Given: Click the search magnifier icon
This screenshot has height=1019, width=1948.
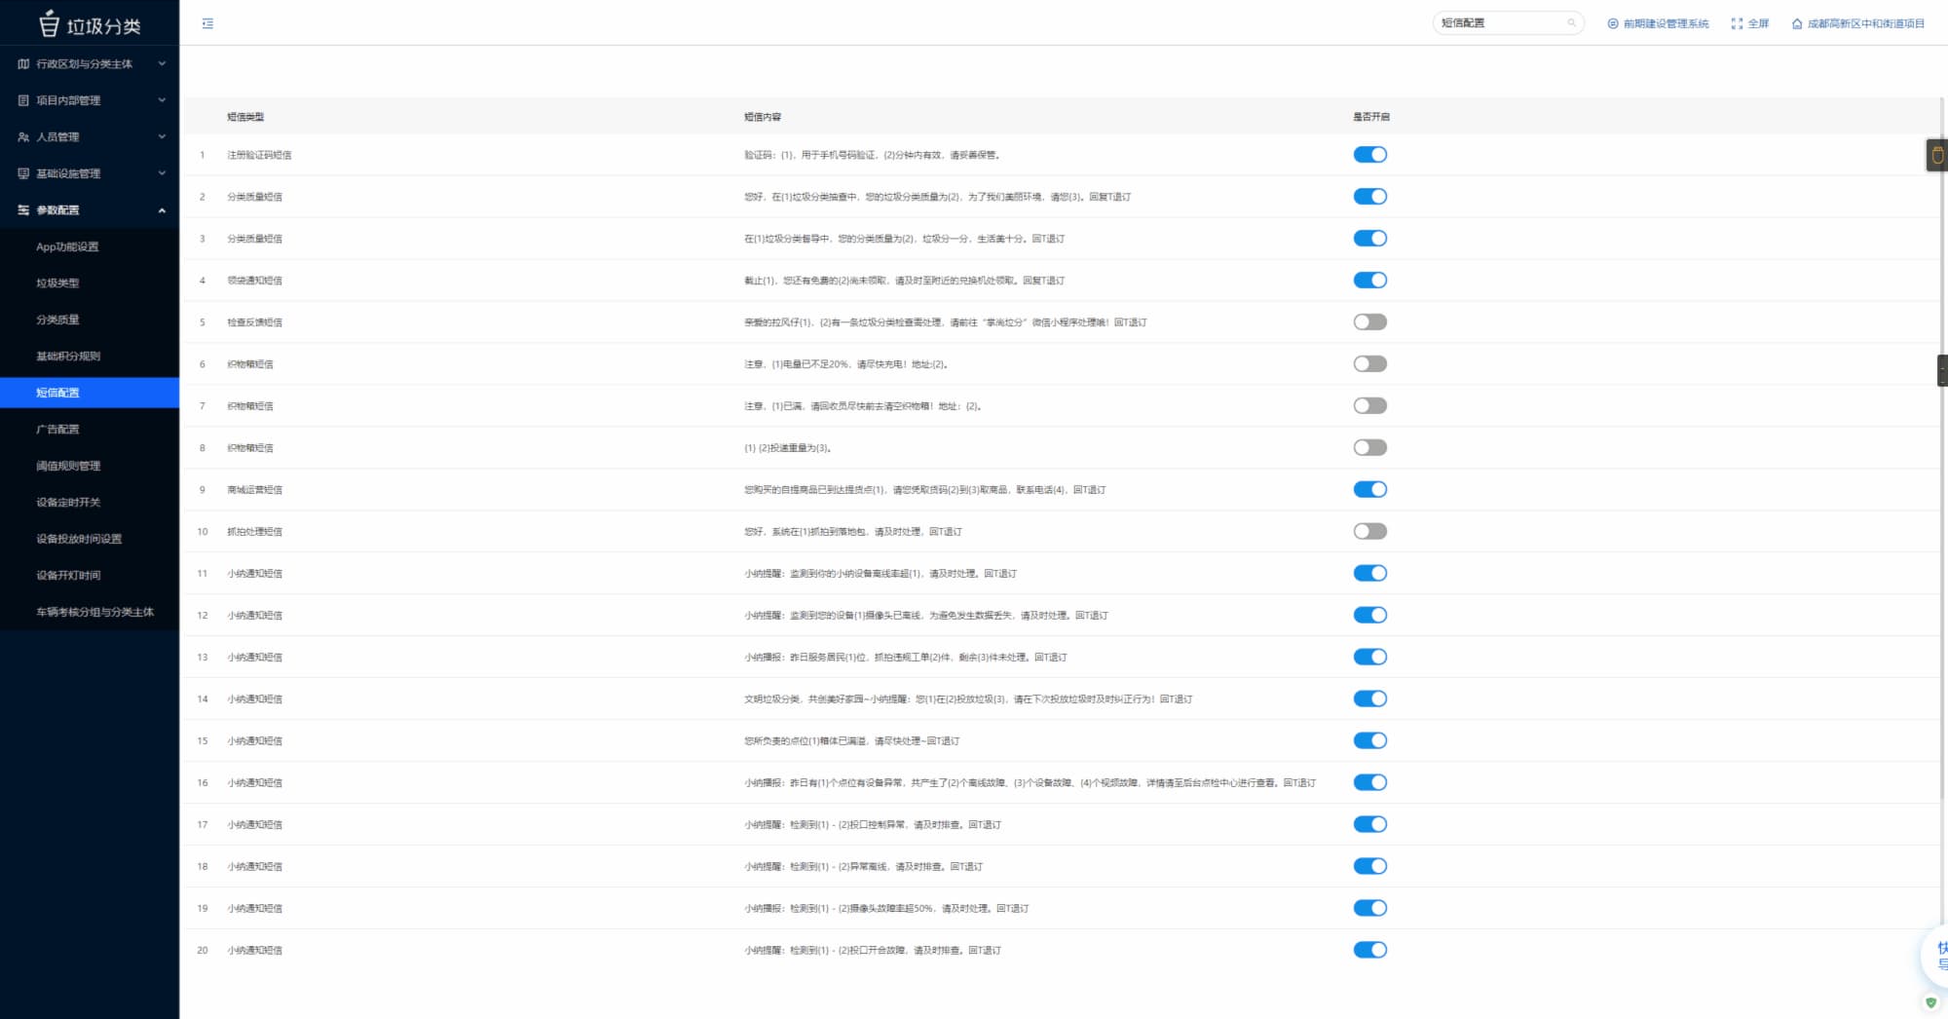Looking at the screenshot, I should [x=1571, y=23].
